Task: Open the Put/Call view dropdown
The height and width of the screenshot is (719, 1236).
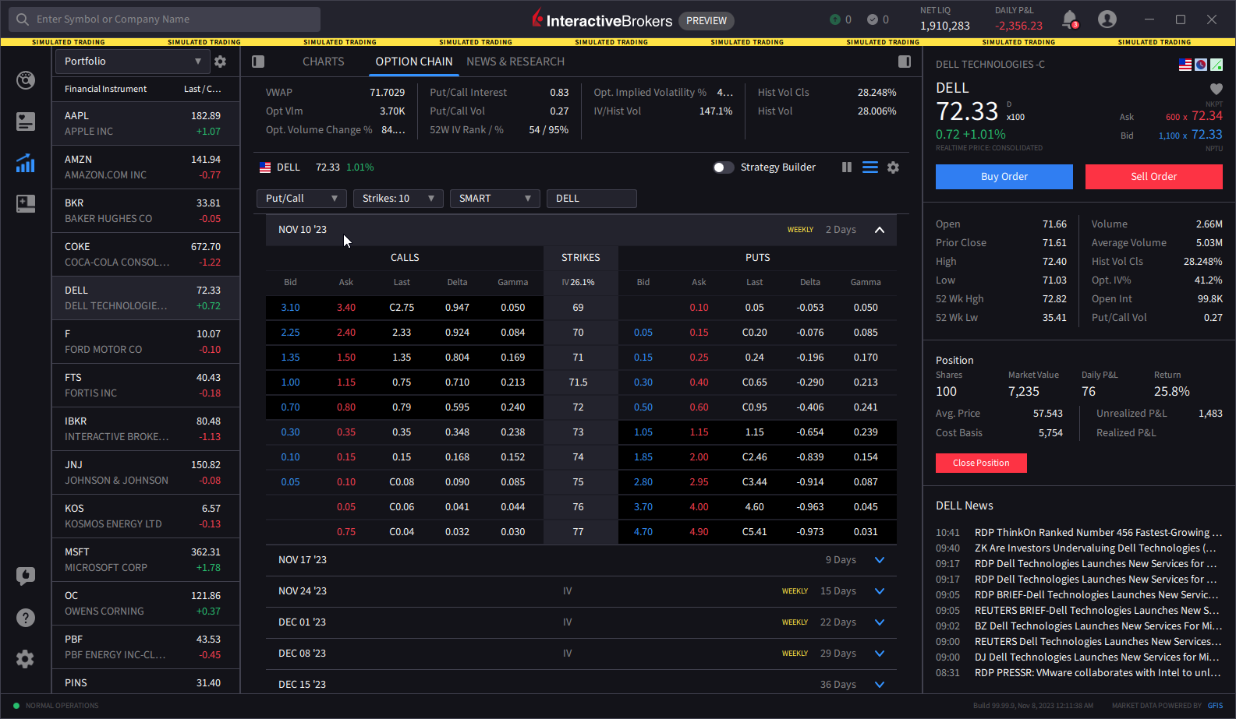Action: click(301, 199)
